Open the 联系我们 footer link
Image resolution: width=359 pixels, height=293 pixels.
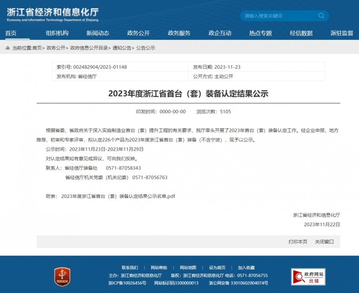130,267
